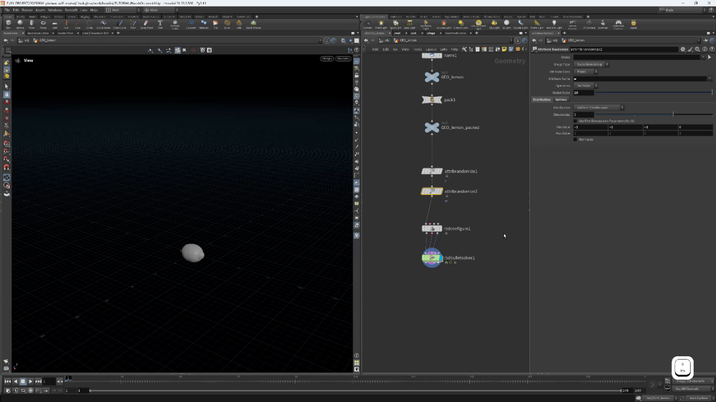Open the Distribution dropdown
This screenshot has width=716, height=402.
[598, 108]
